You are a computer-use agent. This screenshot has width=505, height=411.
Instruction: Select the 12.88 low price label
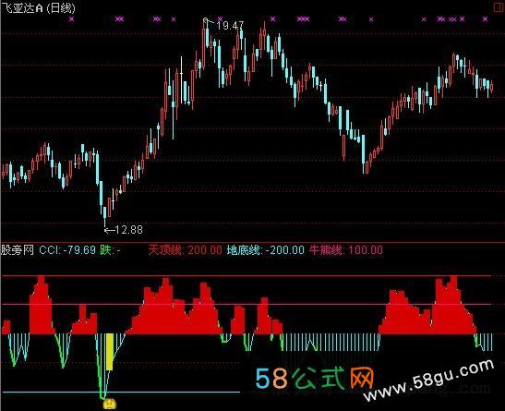point(129,230)
